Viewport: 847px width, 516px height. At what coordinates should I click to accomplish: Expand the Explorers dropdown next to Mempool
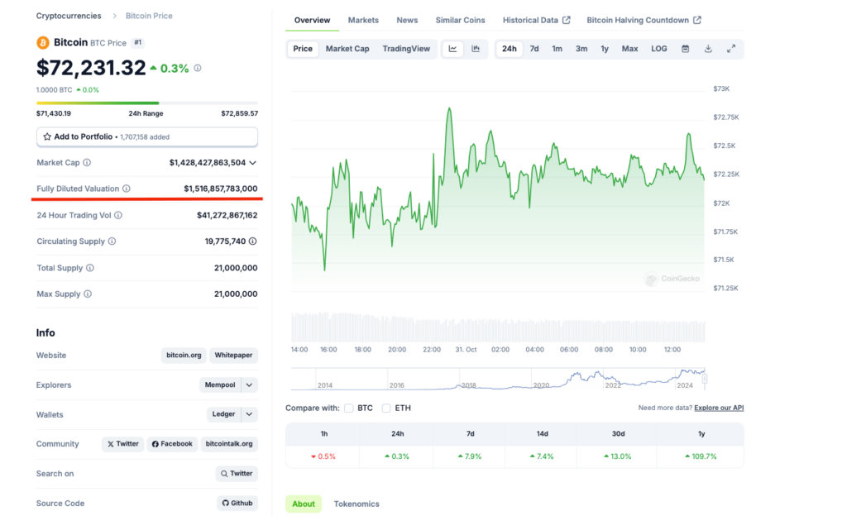(x=249, y=385)
